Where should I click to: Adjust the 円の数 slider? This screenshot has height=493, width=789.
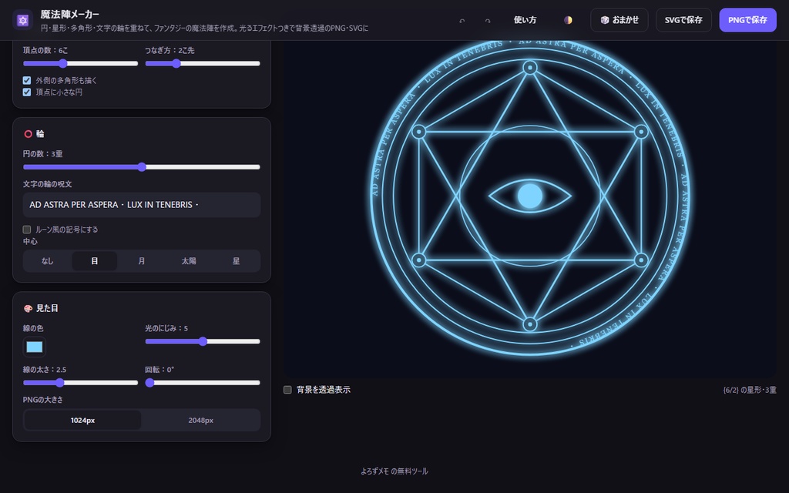point(142,167)
